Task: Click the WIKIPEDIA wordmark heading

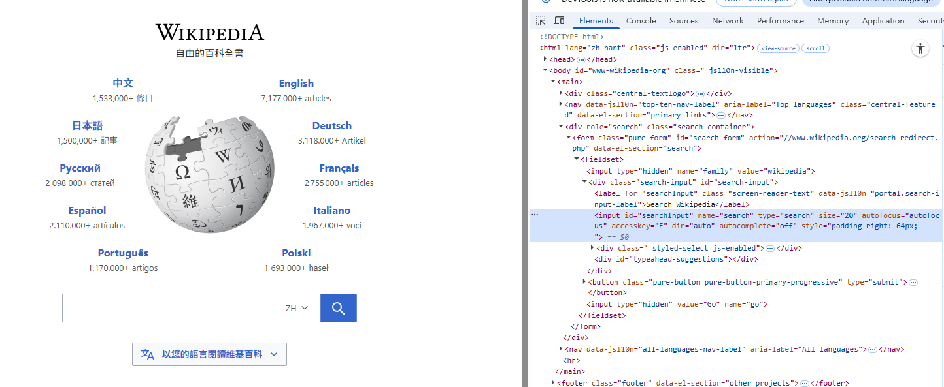Action: coord(210,32)
